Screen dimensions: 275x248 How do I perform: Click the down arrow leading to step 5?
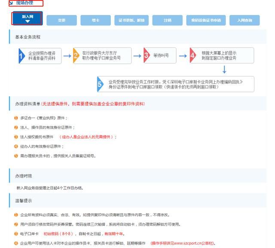click(224, 69)
